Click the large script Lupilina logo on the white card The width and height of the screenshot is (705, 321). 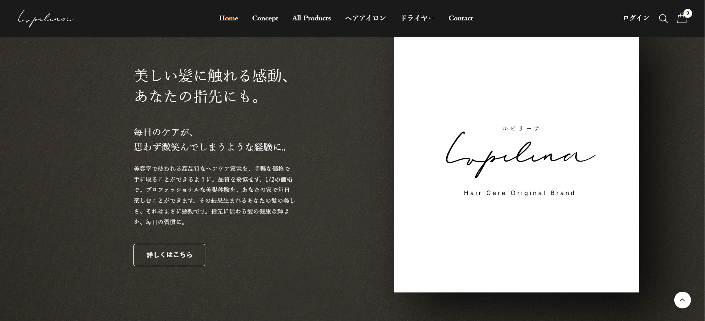520,156
